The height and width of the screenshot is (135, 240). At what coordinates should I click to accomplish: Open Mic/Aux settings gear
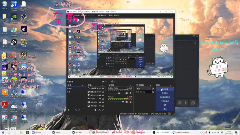pyautogui.click(x=130, y=102)
